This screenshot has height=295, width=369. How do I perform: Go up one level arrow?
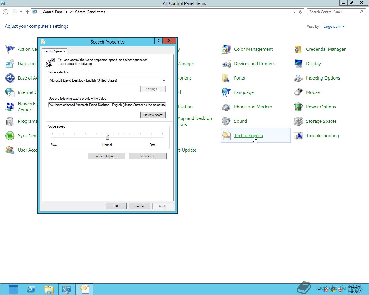pos(27,12)
